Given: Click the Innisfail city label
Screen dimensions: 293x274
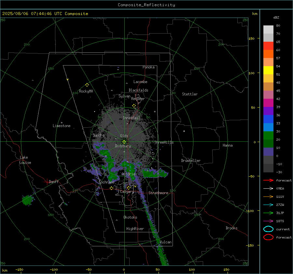Looking at the screenshot, I should [131, 118].
